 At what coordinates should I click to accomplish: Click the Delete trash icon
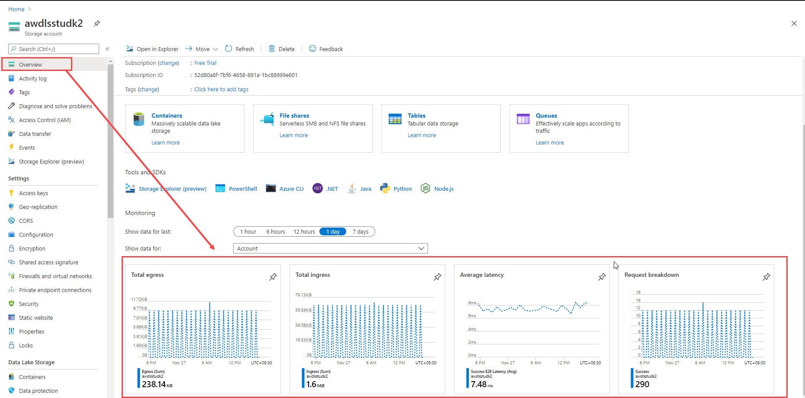point(272,49)
